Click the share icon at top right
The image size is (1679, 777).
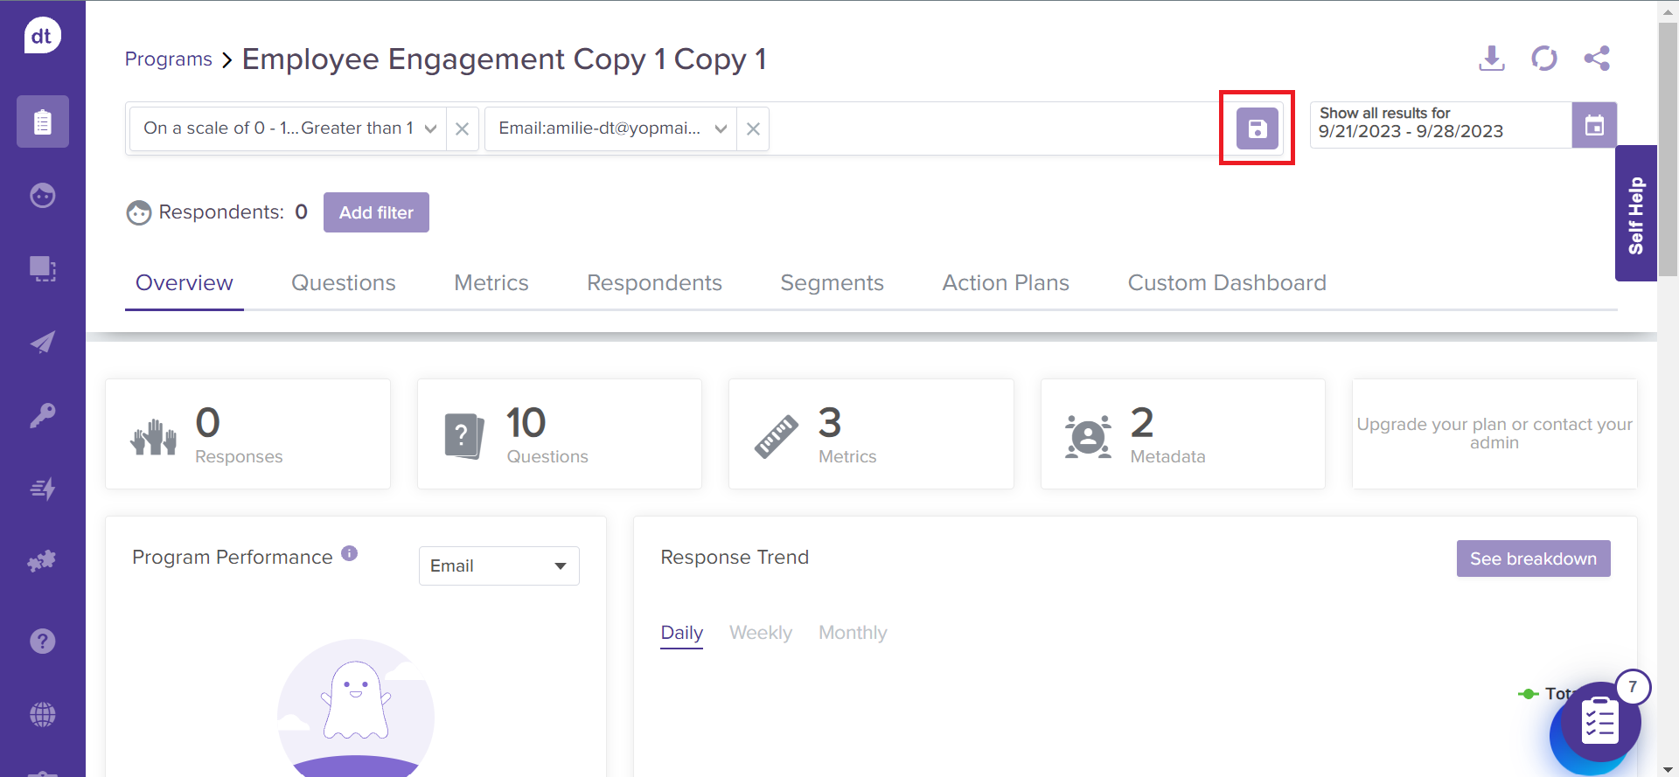click(1596, 59)
